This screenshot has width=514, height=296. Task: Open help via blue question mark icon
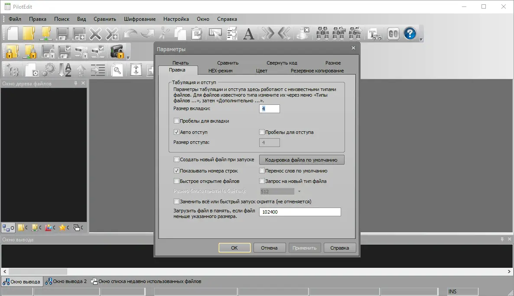(x=410, y=34)
